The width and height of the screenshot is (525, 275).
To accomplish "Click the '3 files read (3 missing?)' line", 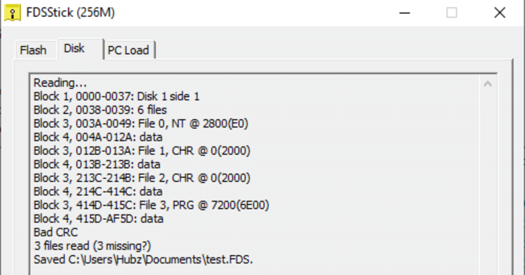I will 92,245.
